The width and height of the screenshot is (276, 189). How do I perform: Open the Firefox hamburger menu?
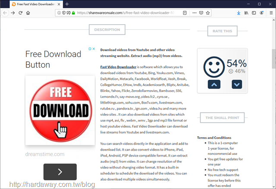pos(271,13)
